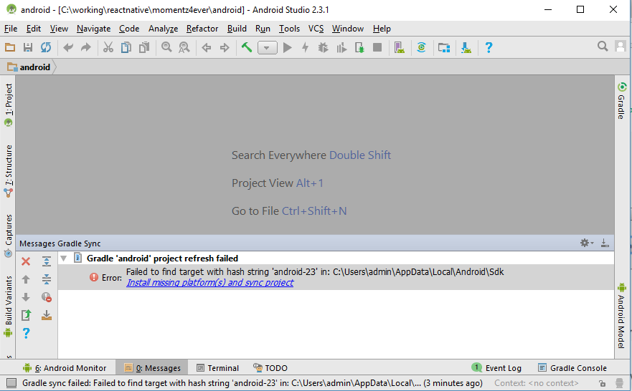Open the Android Model side panel
The image size is (632, 391).
621,316
